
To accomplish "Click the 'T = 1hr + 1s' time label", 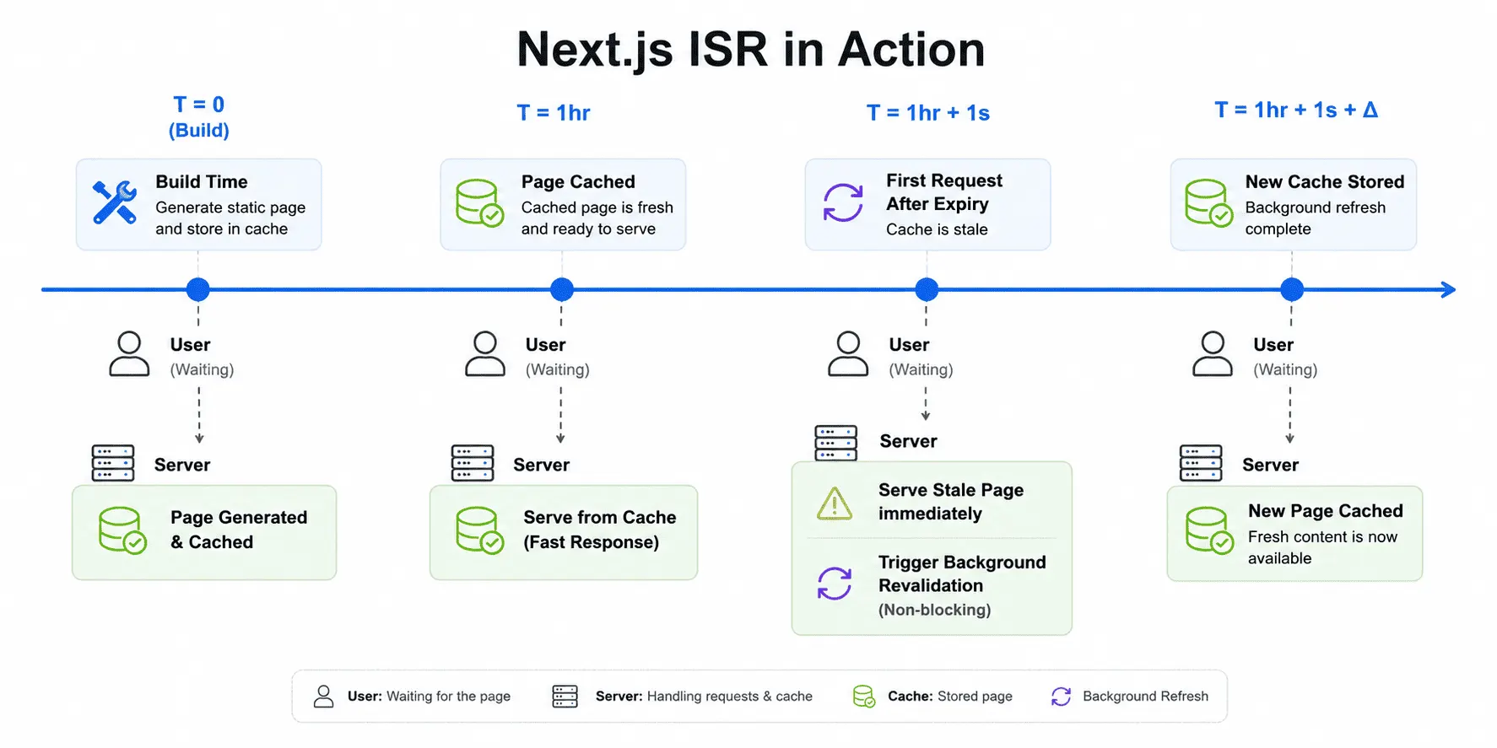I will [x=928, y=113].
